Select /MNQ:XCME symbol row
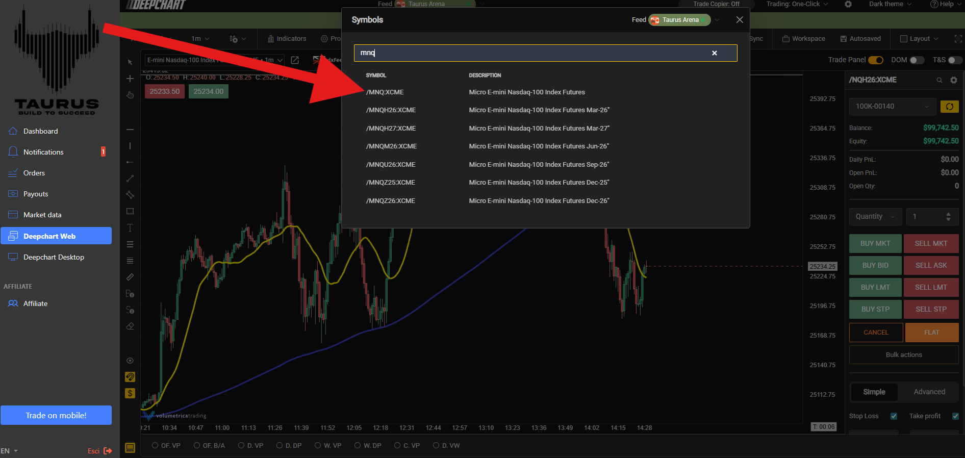 click(x=546, y=92)
